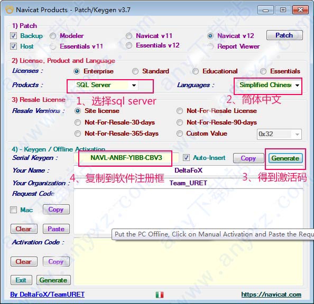Choose the Essentials license option

263,71
